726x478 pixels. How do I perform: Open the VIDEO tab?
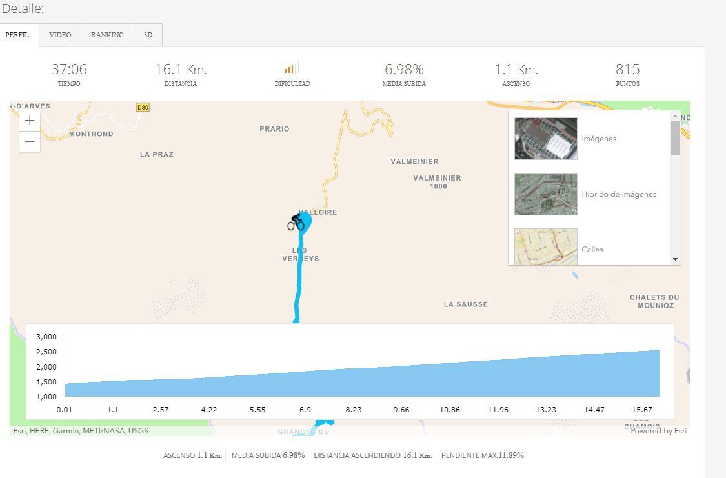tap(60, 35)
